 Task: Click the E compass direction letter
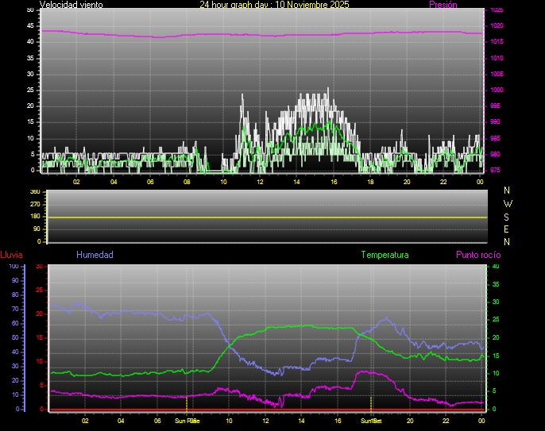[508, 229]
